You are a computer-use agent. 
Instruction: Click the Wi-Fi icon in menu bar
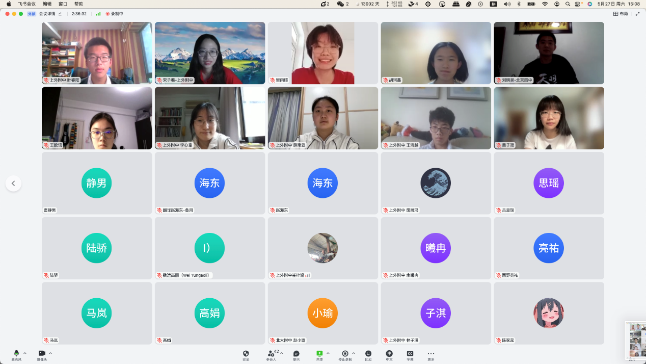(545, 4)
